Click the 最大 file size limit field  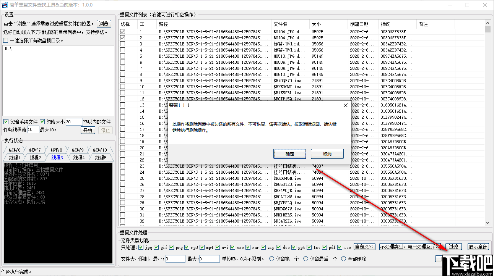(x=209, y=259)
